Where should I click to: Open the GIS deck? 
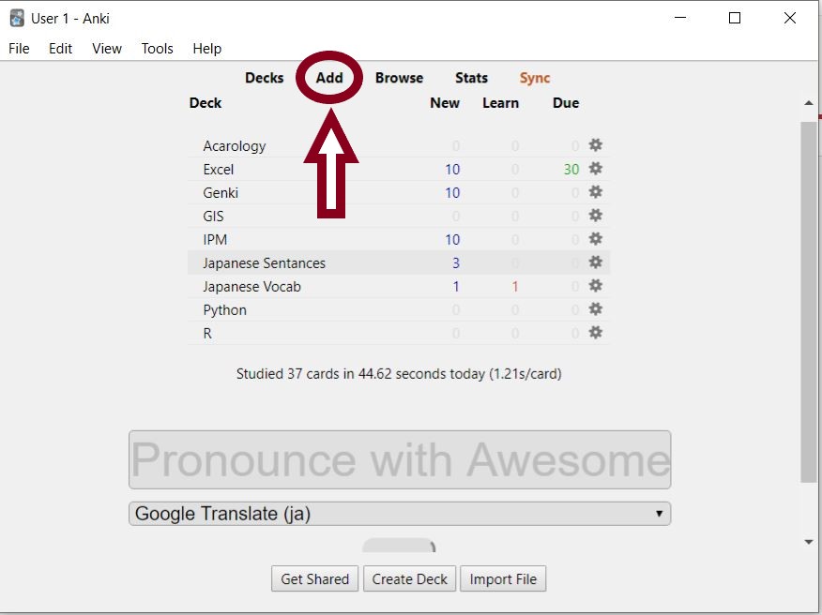point(213,216)
